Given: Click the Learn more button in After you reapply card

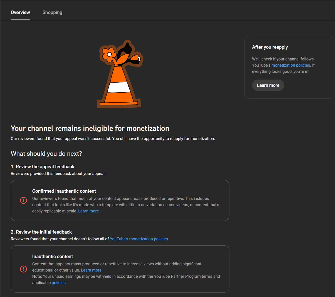Looking at the screenshot, I should (268, 85).
